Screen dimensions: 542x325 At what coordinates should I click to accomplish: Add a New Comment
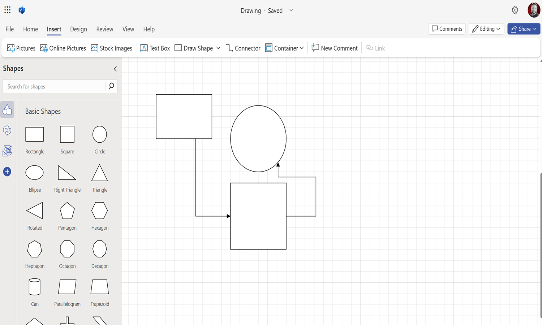(334, 48)
